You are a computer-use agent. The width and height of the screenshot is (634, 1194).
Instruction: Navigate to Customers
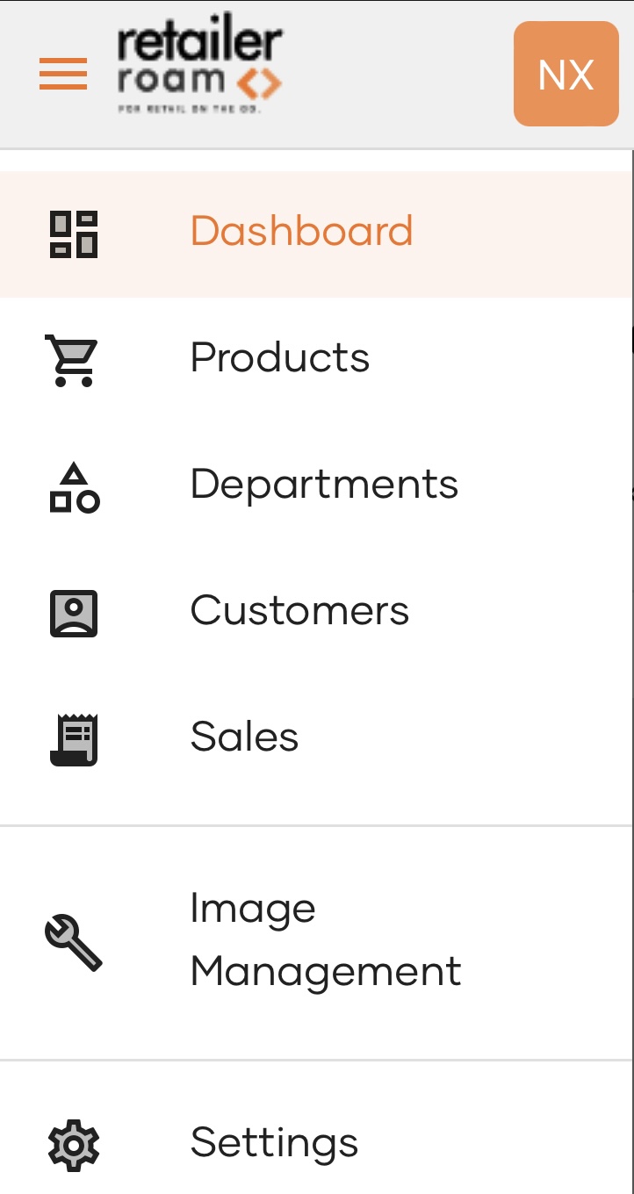click(299, 611)
